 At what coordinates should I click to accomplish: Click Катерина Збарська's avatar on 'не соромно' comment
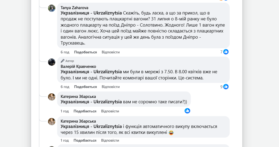click(52, 97)
